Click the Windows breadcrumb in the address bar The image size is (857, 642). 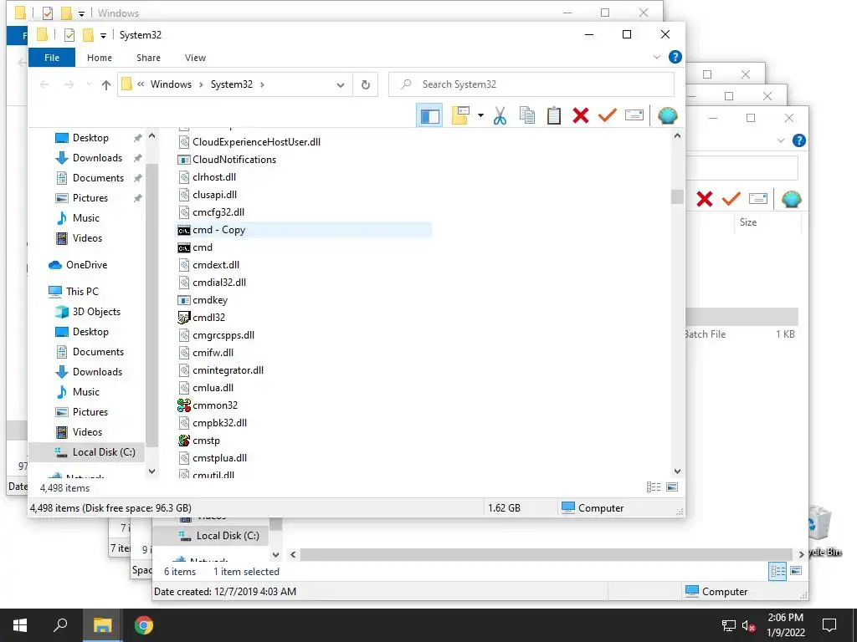(171, 84)
